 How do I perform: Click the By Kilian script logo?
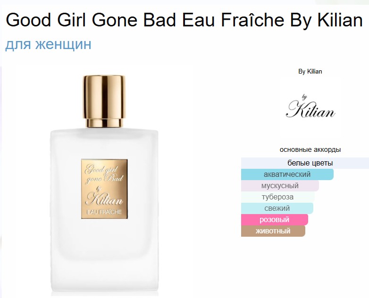click(310, 107)
